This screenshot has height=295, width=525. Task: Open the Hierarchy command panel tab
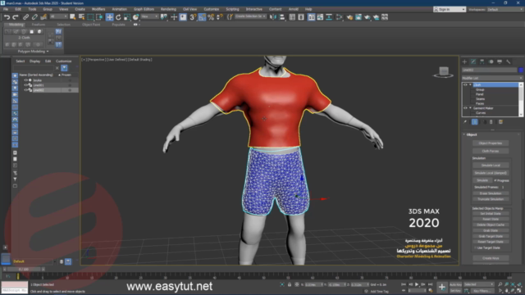pos(482,61)
